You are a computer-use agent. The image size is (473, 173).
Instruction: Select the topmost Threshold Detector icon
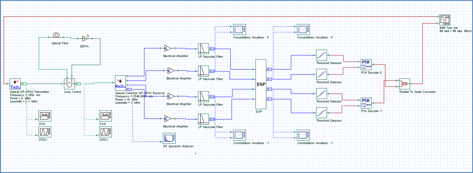click(321, 55)
